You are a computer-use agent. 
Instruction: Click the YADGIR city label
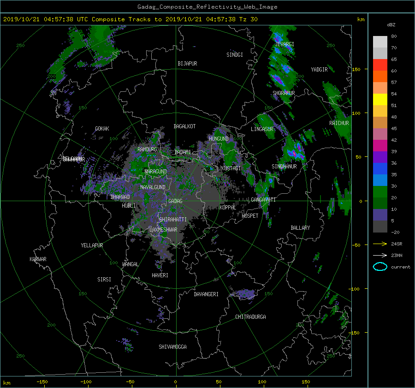tap(319, 70)
